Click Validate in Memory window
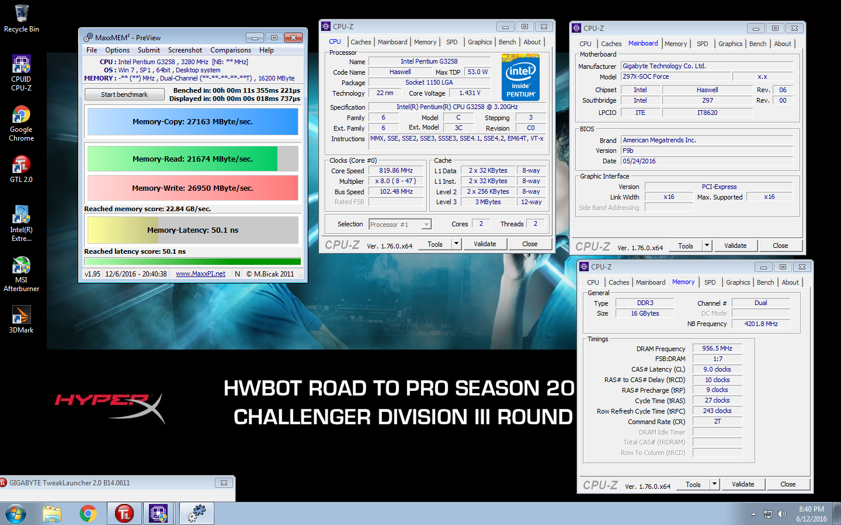The width and height of the screenshot is (841, 525). click(743, 484)
